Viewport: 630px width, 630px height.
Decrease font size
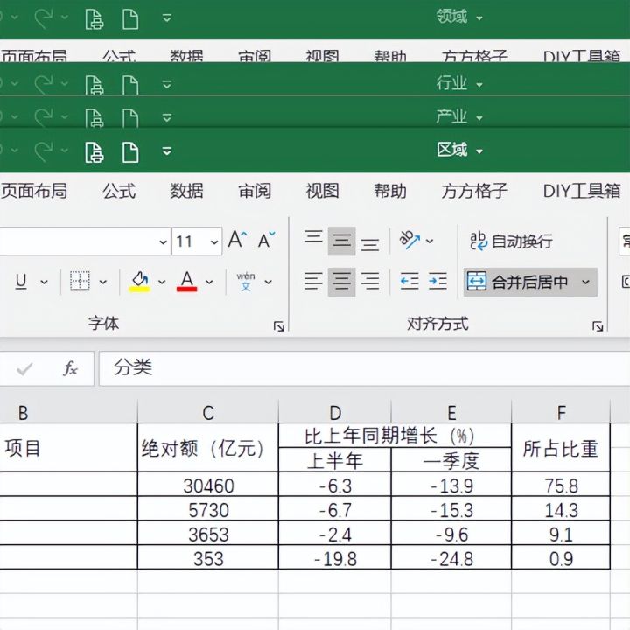pos(266,240)
